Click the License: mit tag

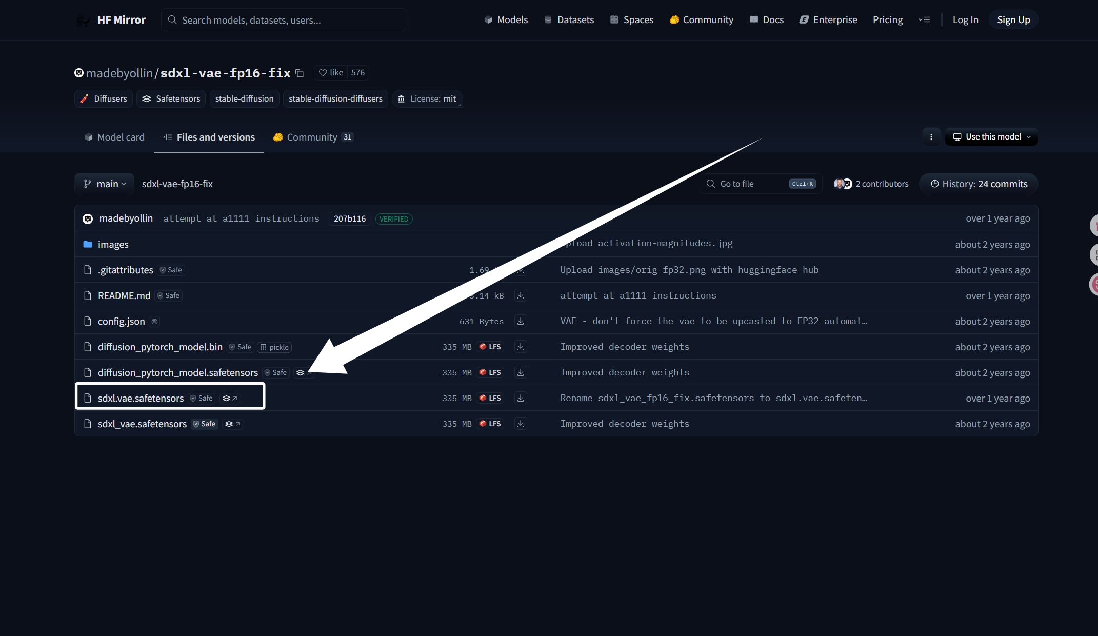click(x=427, y=99)
